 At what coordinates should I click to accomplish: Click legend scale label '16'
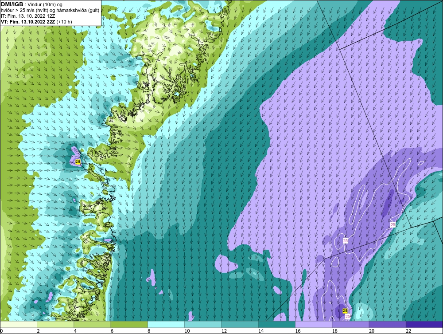pyautogui.click(x=298, y=331)
